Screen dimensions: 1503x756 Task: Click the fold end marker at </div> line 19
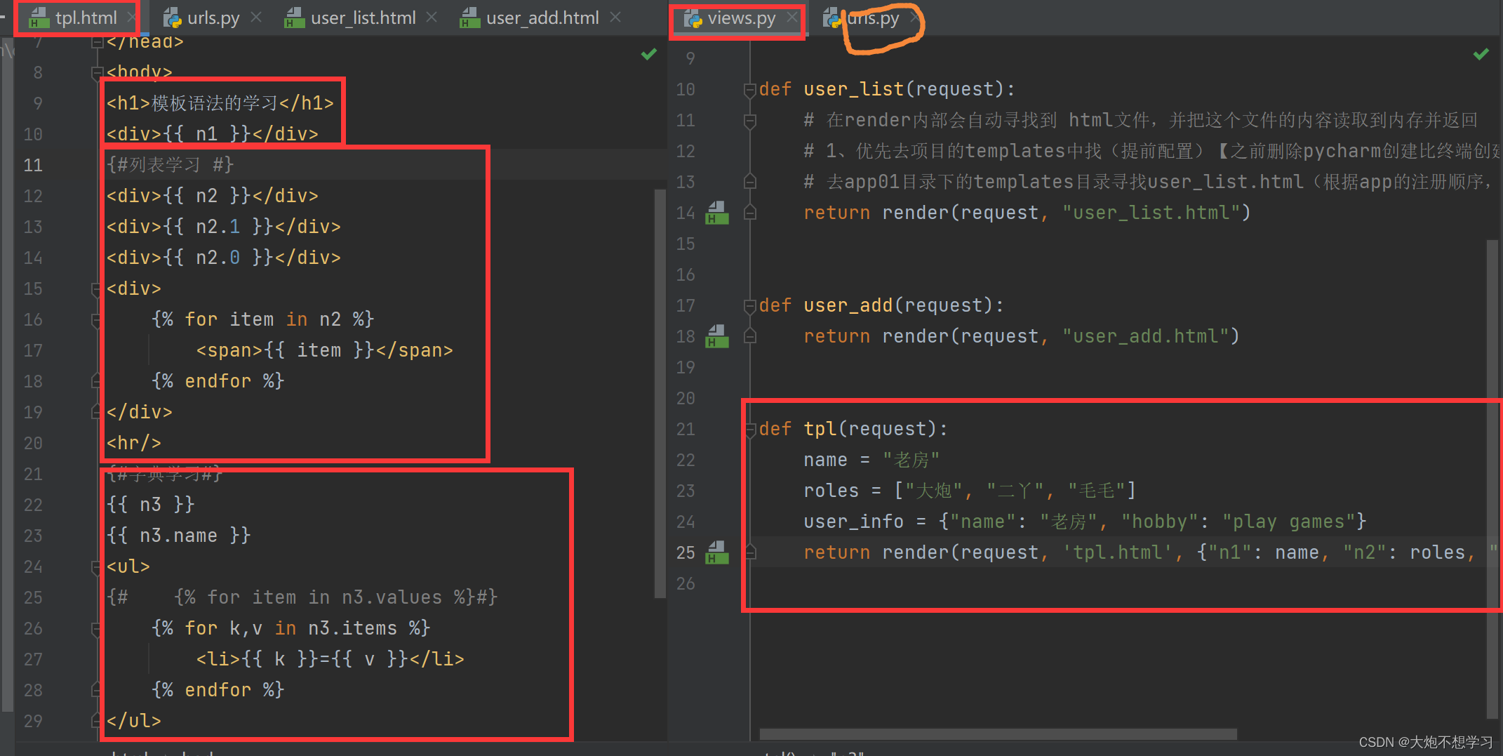coord(97,412)
